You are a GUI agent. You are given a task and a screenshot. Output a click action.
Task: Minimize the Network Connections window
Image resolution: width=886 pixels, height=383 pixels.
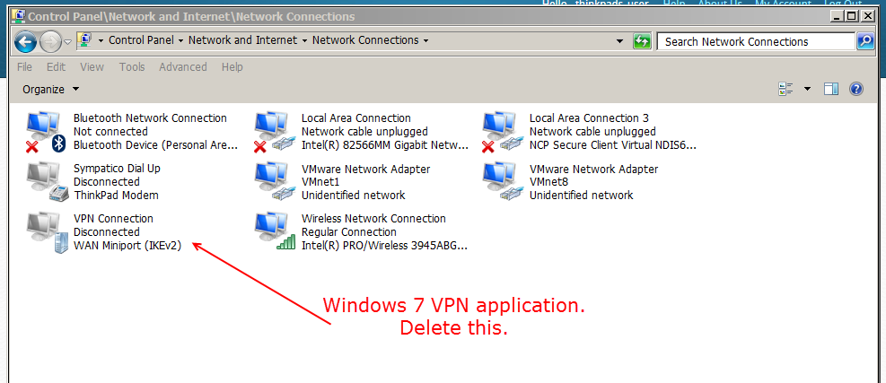click(x=837, y=16)
